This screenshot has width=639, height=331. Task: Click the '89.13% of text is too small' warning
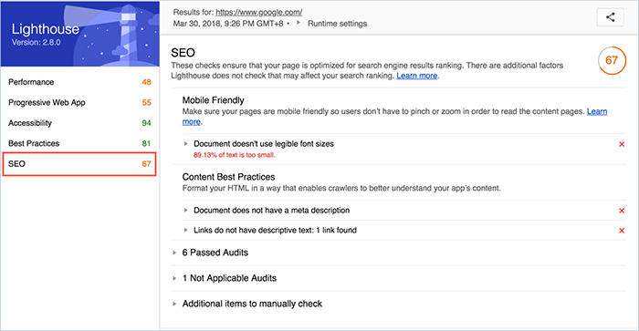(235, 155)
